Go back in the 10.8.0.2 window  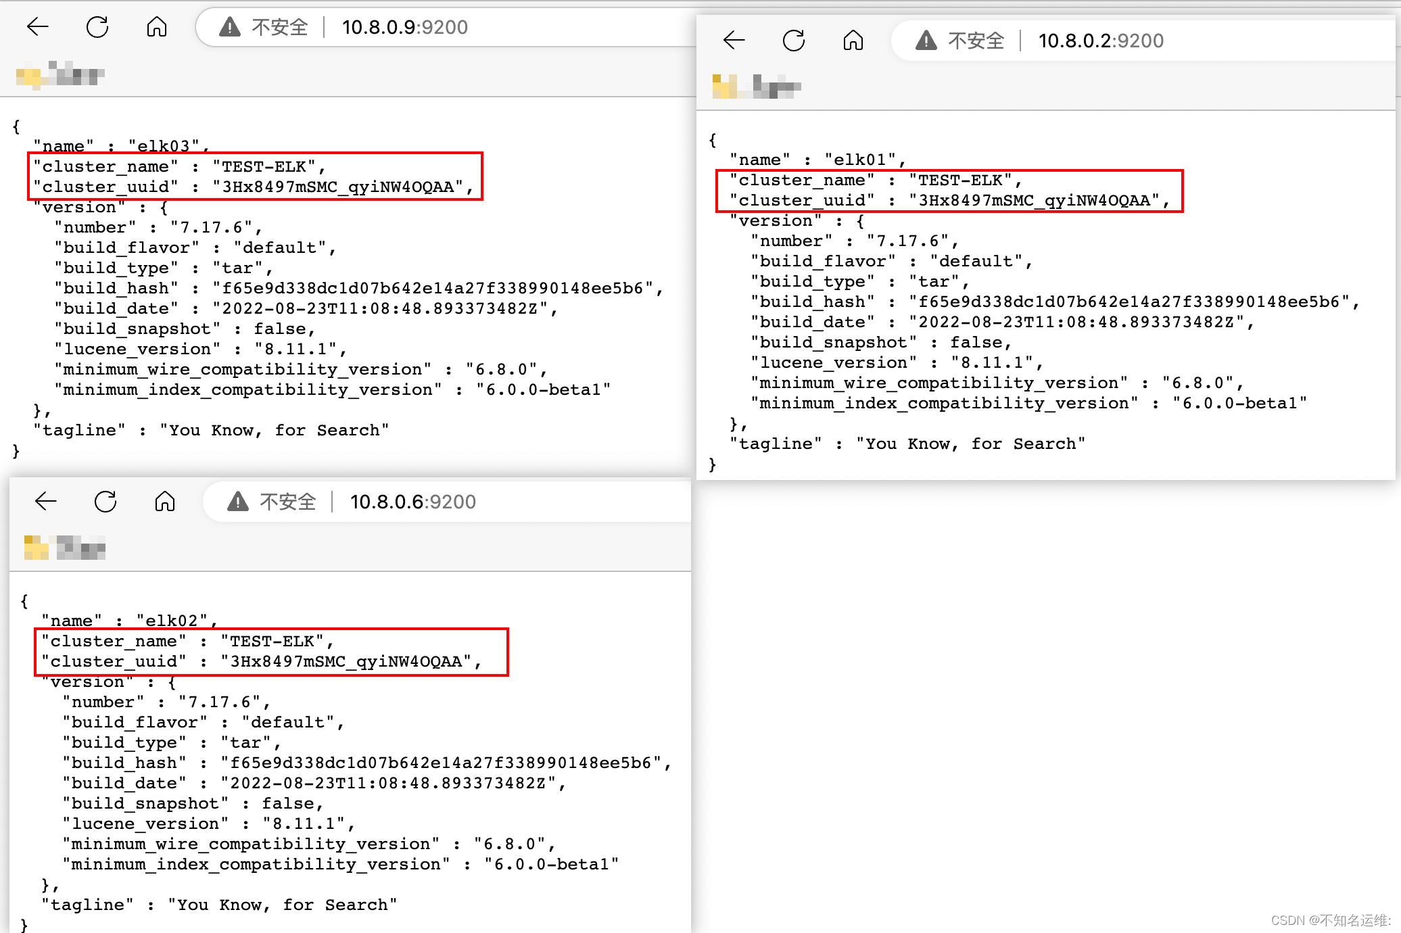[x=734, y=41]
